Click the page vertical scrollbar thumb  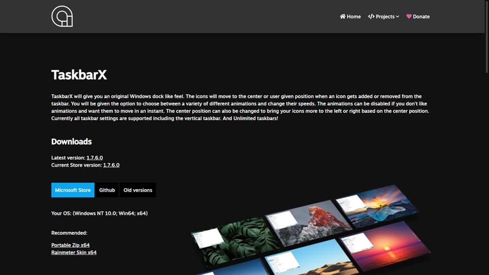(x=487, y=37)
